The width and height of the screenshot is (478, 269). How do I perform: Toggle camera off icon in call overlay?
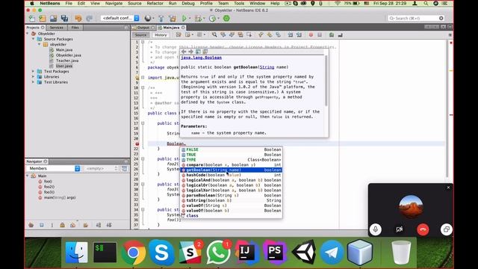click(x=399, y=229)
